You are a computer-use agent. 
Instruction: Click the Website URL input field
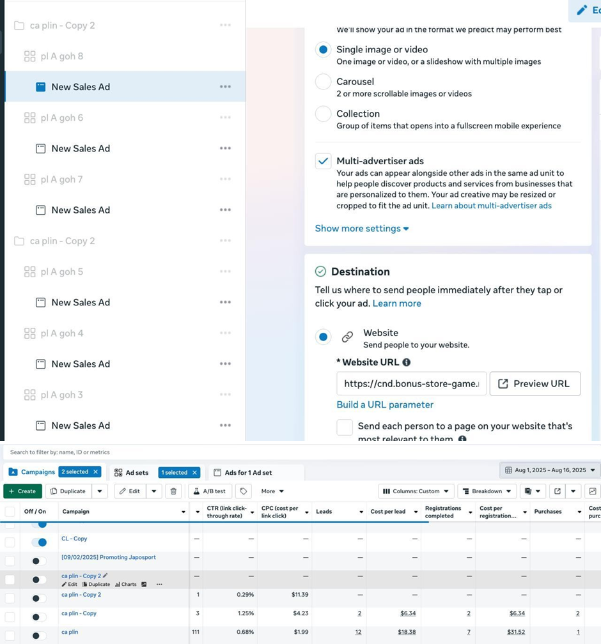click(411, 384)
